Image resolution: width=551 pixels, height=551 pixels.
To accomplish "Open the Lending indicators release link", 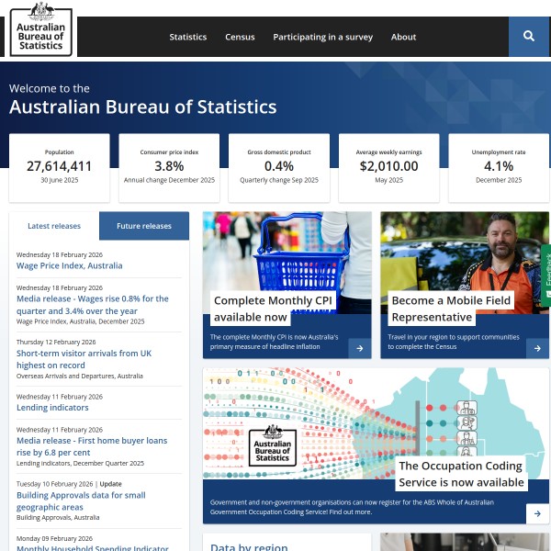I will [52, 408].
